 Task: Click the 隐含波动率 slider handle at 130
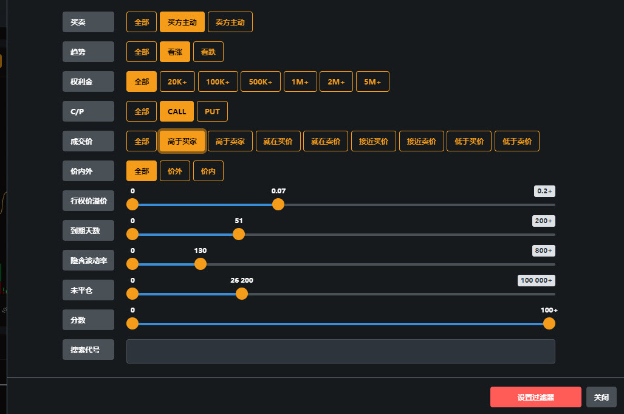201,264
